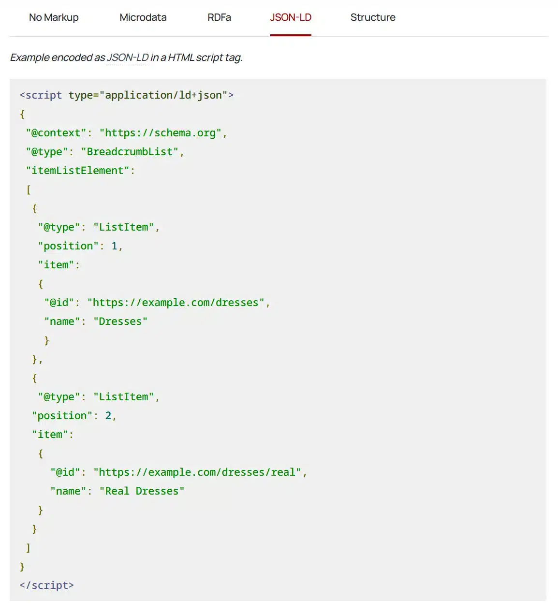
Task: Select the JSON-LD tab
Action: click(290, 17)
